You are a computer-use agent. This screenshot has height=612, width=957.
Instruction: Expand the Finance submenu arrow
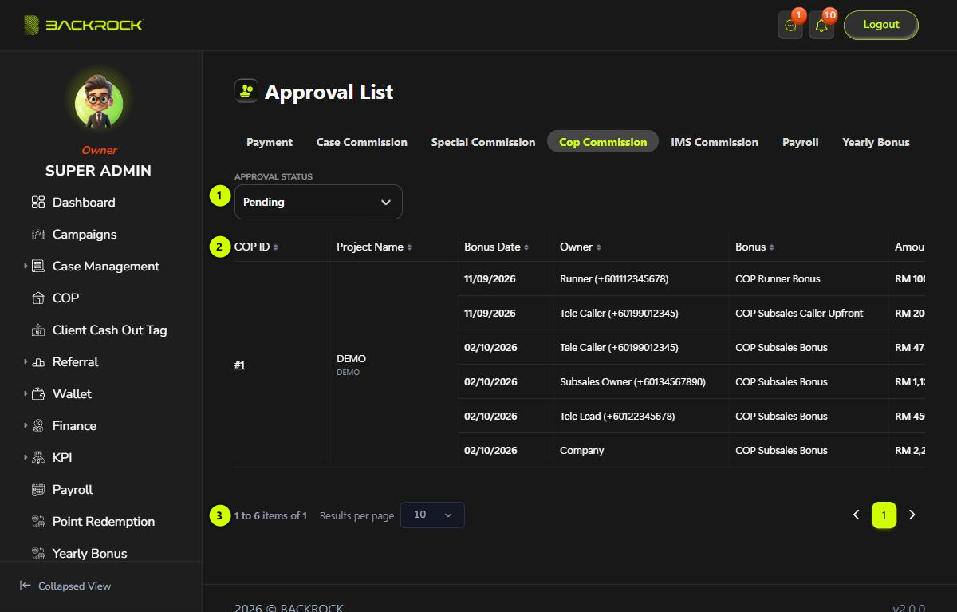click(x=26, y=426)
